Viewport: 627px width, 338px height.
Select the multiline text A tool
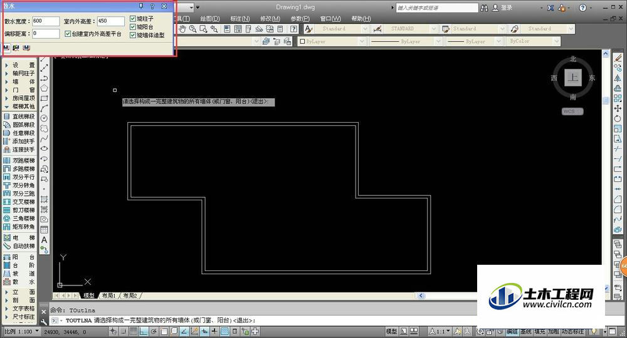coord(45,240)
